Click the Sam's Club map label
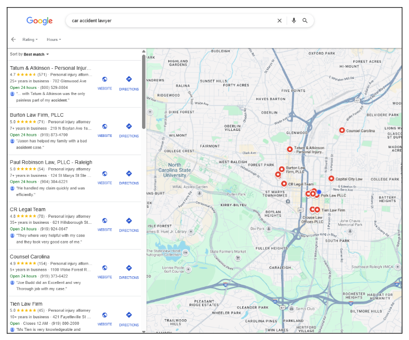409x340 pixels. point(305,309)
